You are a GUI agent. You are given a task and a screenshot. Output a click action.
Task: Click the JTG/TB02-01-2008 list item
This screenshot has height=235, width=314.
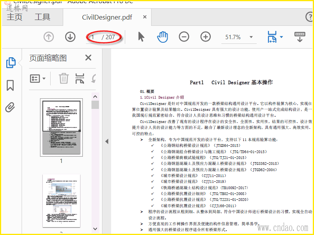pyautogui.click(x=203, y=193)
